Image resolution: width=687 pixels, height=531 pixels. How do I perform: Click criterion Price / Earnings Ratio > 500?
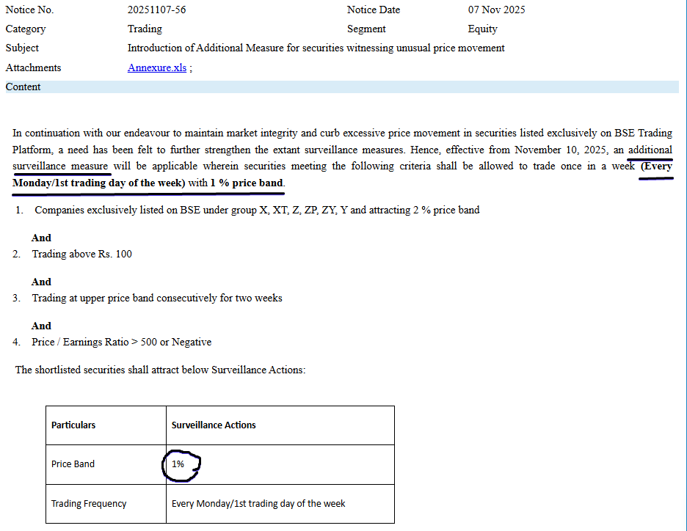(x=121, y=342)
